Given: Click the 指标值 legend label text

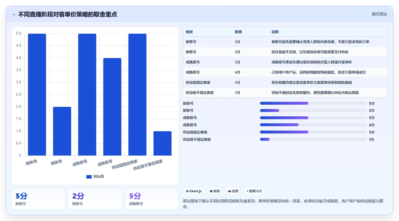Looking at the screenshot, I should (x=99, y=177).
